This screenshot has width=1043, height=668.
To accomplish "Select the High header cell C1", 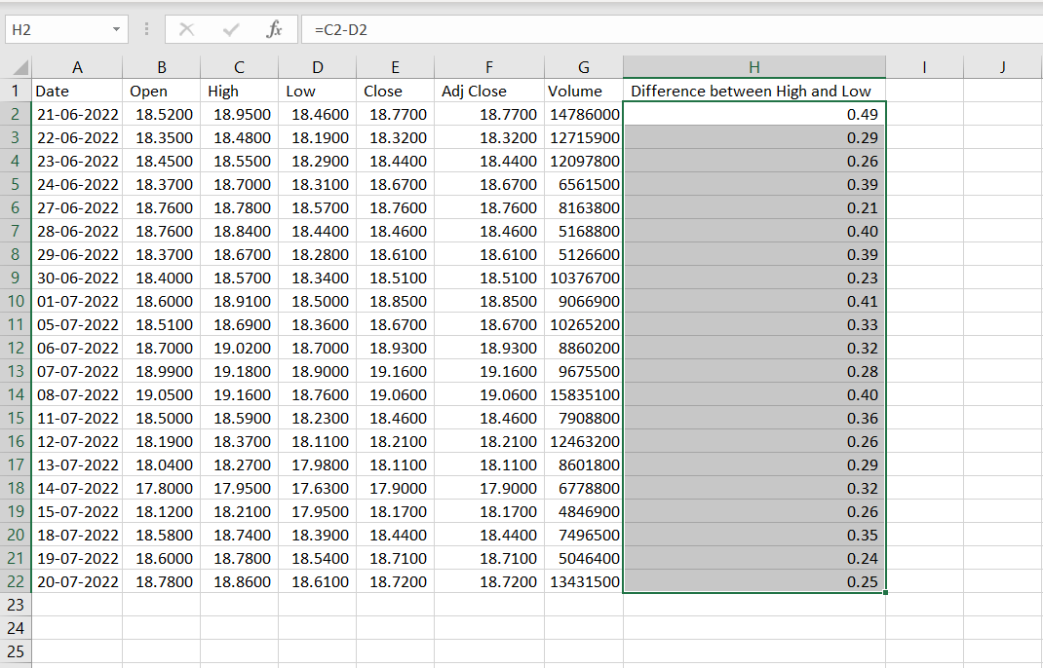I will click(x=237, y=91).
